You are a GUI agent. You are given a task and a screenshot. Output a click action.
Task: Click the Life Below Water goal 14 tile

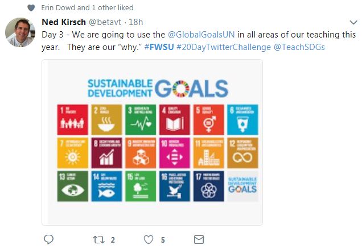point(106,186)
